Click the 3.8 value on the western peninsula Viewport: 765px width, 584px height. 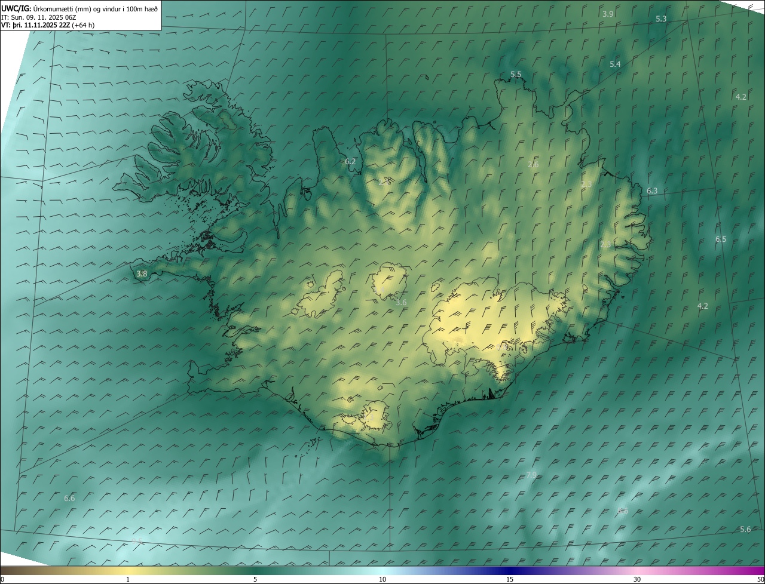(x=142, y=273)
